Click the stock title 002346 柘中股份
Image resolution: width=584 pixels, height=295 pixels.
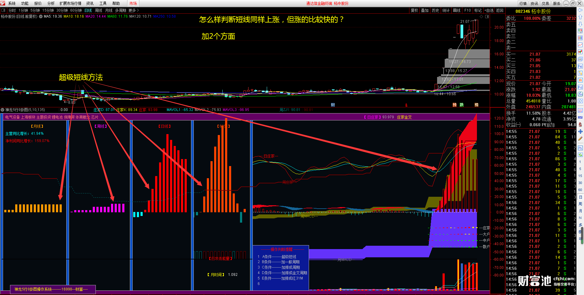click(x=533, y=11)
